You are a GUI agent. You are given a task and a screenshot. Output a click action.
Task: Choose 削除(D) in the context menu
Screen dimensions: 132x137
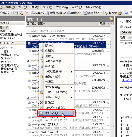(56, 102)
